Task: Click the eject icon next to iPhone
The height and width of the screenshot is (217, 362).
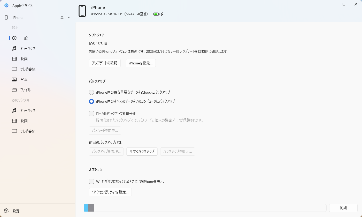Action: (x=62, y=17)
